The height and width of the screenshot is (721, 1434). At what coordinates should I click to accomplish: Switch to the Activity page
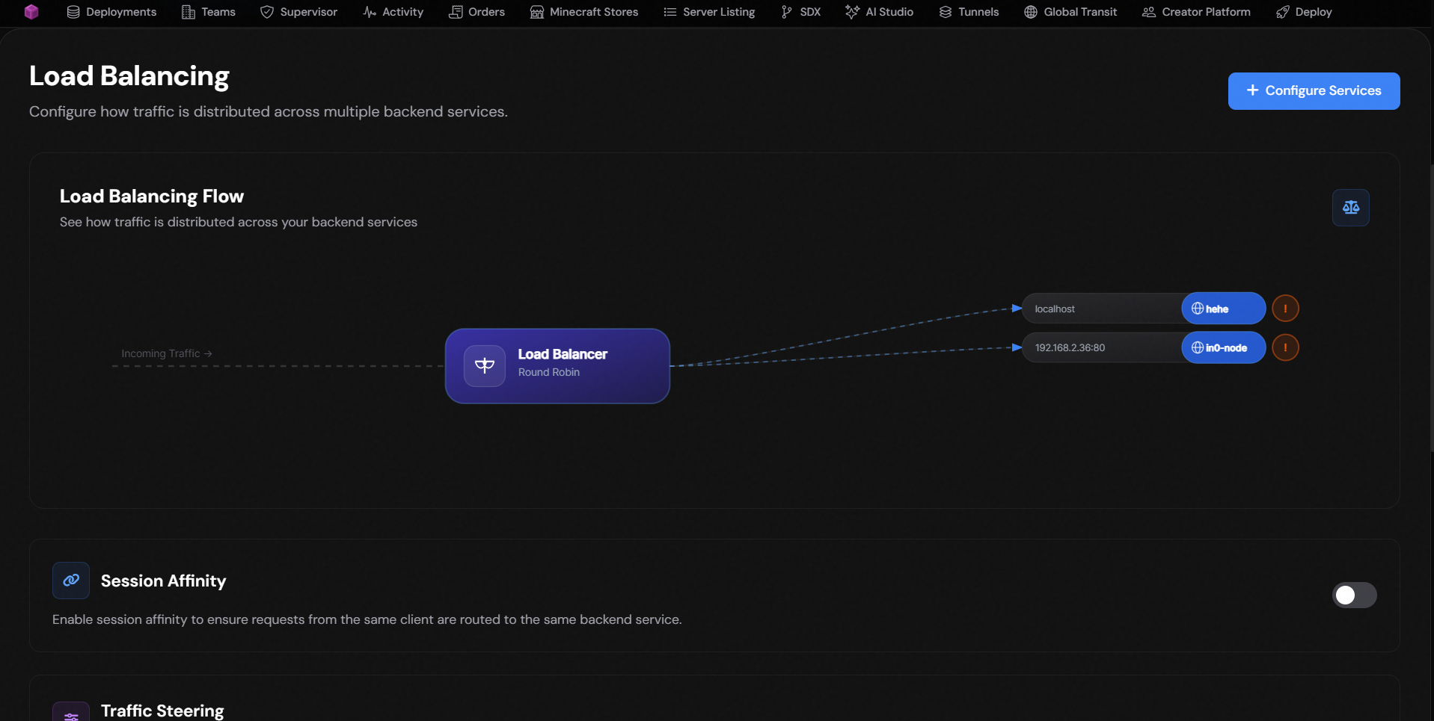pyautogui.click(x=393, y=12)
